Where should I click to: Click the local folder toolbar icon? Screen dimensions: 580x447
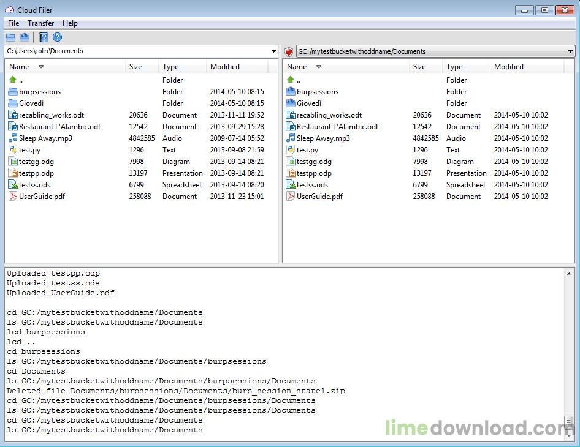pyautogui.click(x=10, y=37)
